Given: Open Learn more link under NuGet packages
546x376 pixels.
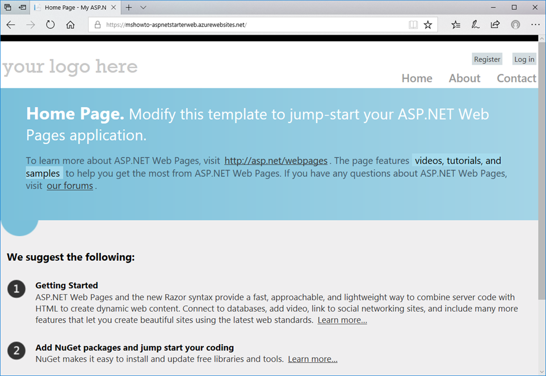Looking at the screenshot, I should [313, 359].
